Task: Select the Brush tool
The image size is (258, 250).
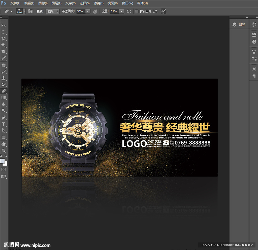Action: click(x=4, y=72)
